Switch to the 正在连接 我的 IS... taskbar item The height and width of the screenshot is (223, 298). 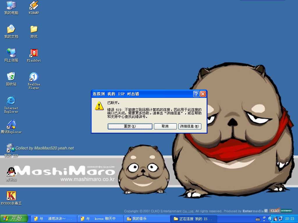[194, 219]
